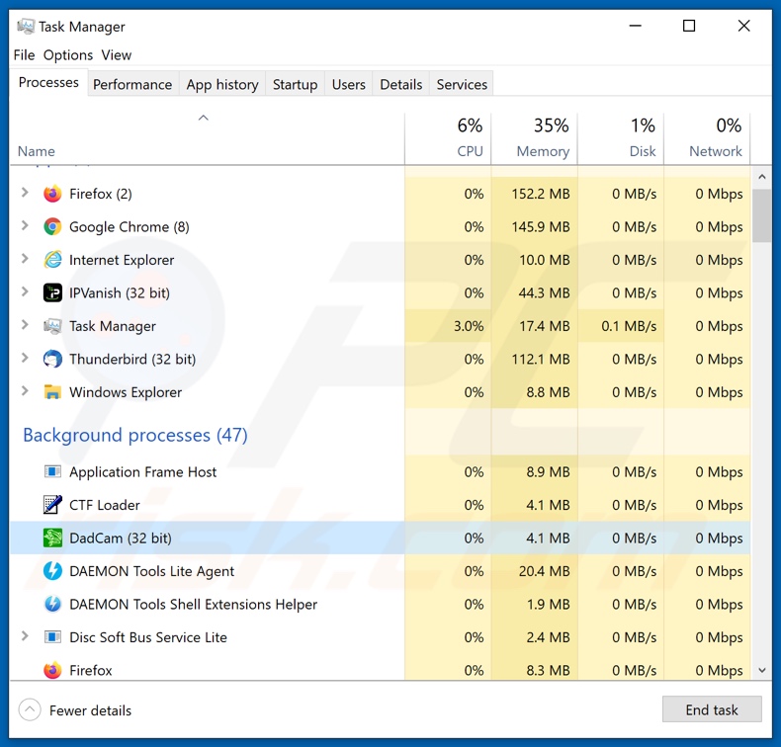This screenshot has height=747, width=781.
Task: Click the DAEMON Tools Lite Agent icon
Action: coord(52,571)
